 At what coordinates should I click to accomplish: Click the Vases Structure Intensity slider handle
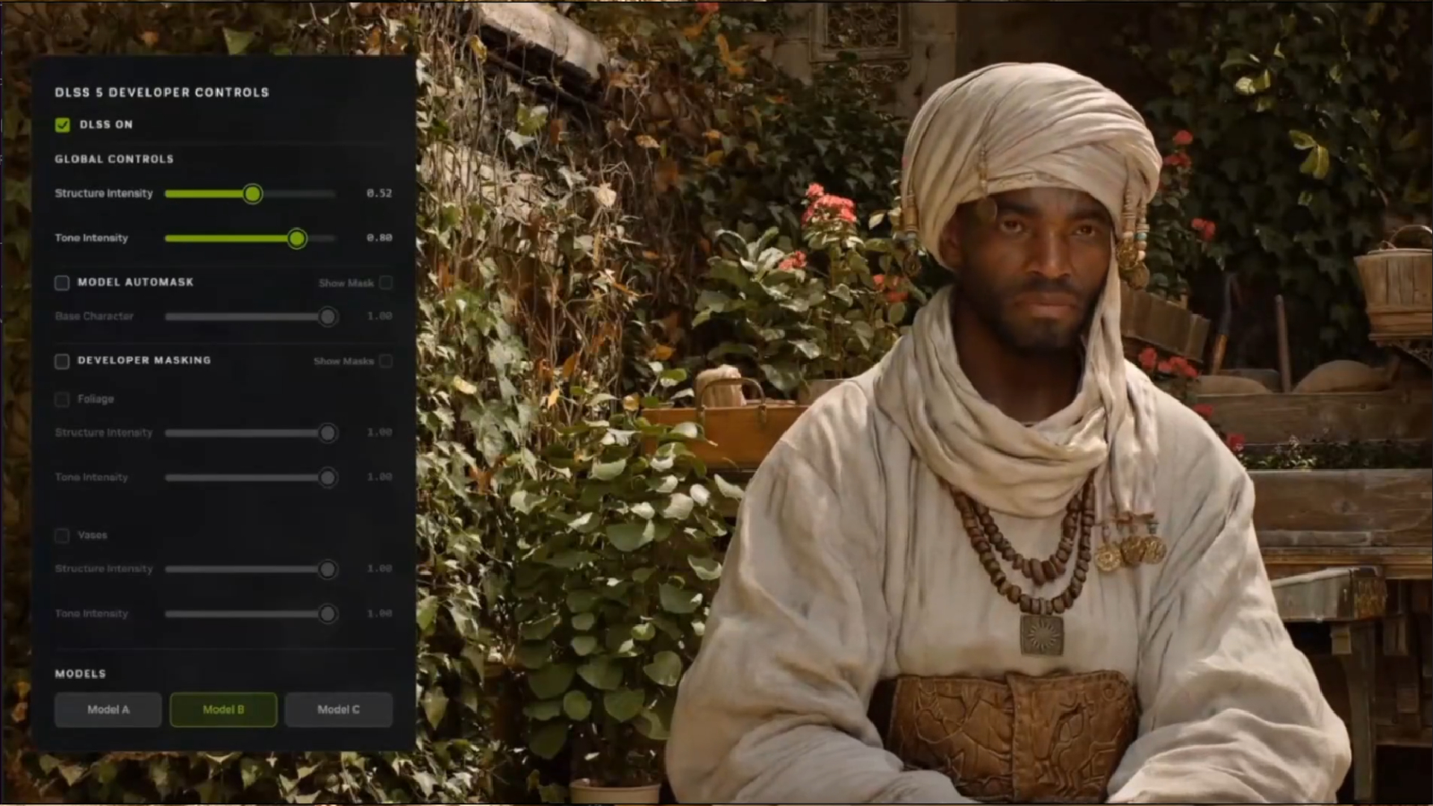coord(328,569)
